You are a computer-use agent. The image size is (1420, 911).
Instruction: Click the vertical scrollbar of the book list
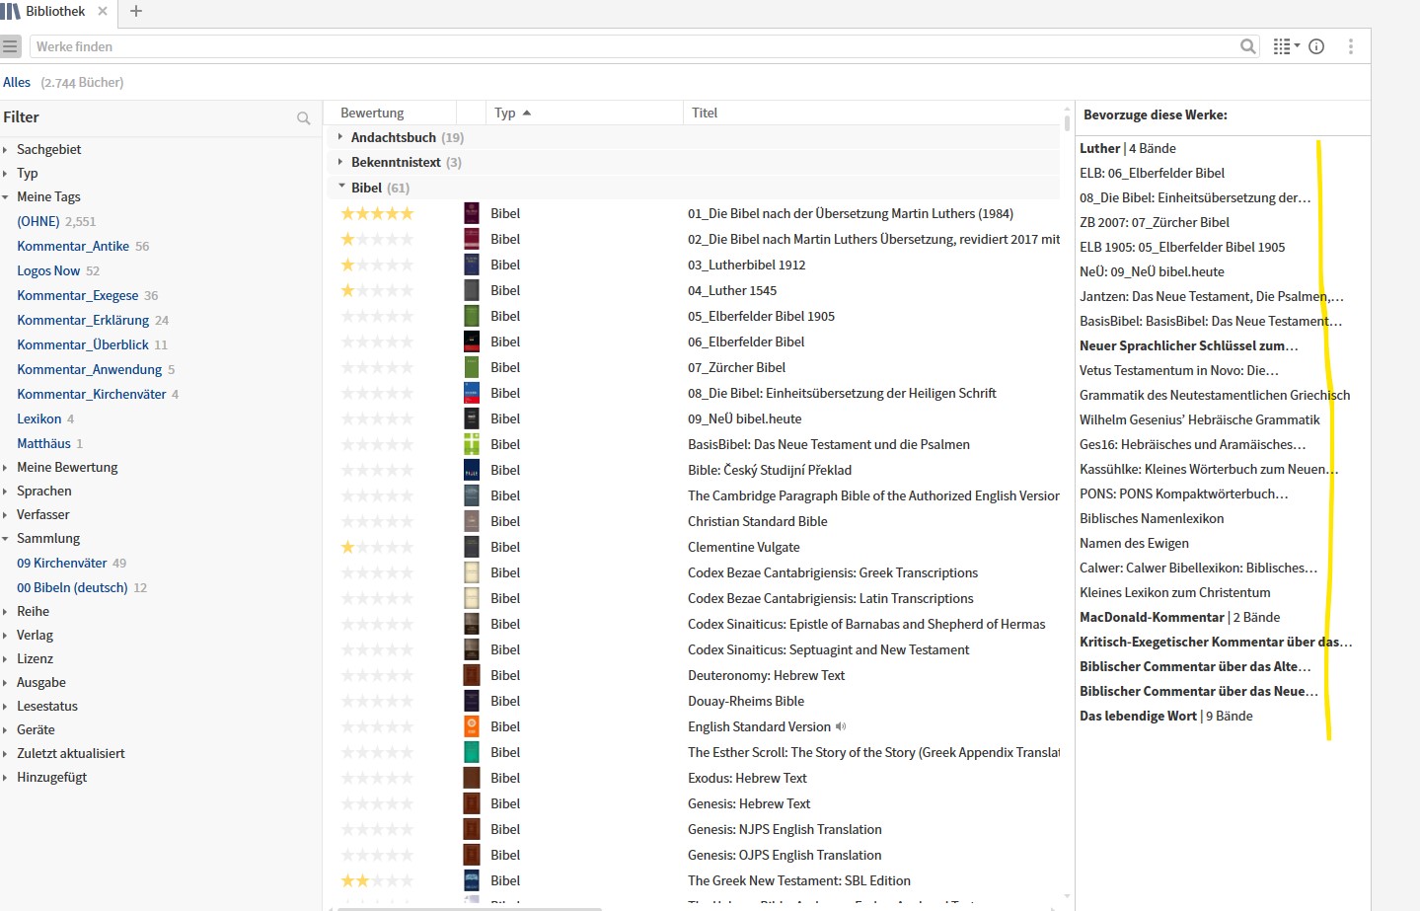[1067, 123]
